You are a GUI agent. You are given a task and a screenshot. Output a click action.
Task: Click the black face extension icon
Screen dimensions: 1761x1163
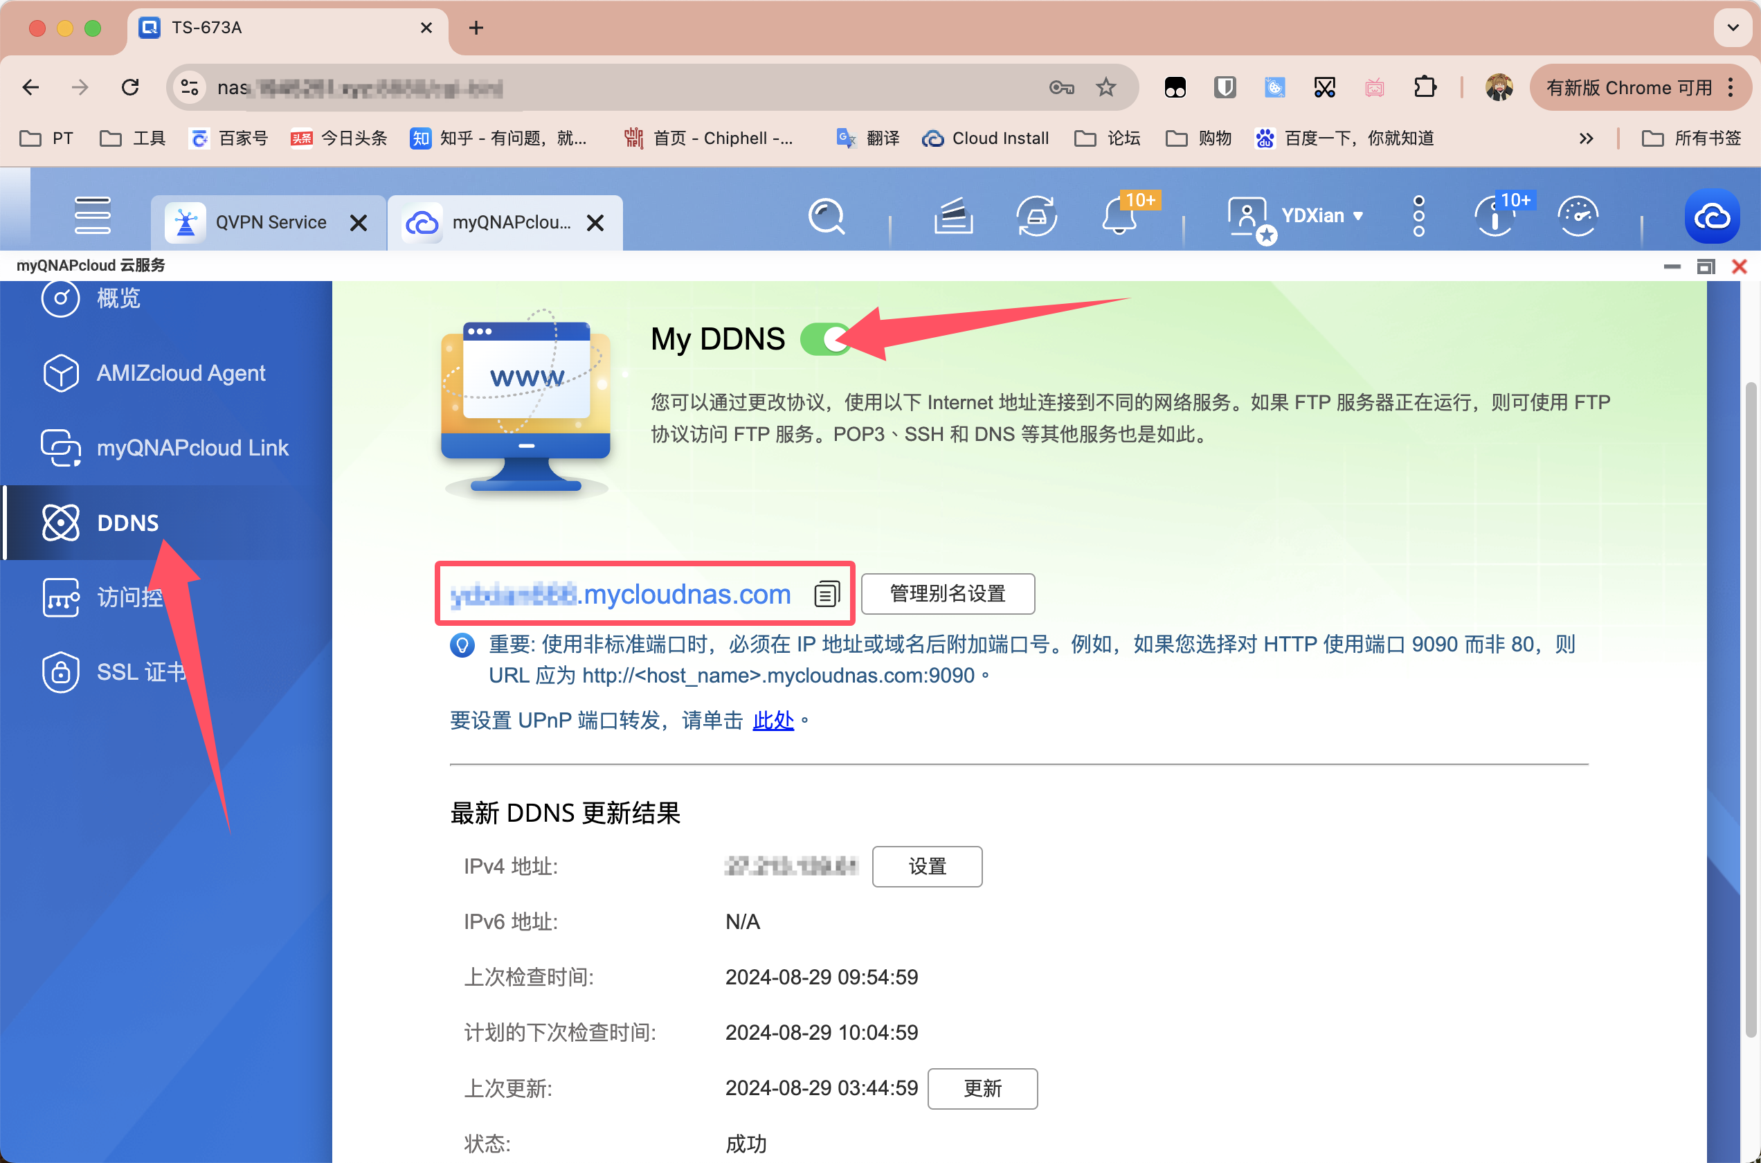pos(1175,87)
